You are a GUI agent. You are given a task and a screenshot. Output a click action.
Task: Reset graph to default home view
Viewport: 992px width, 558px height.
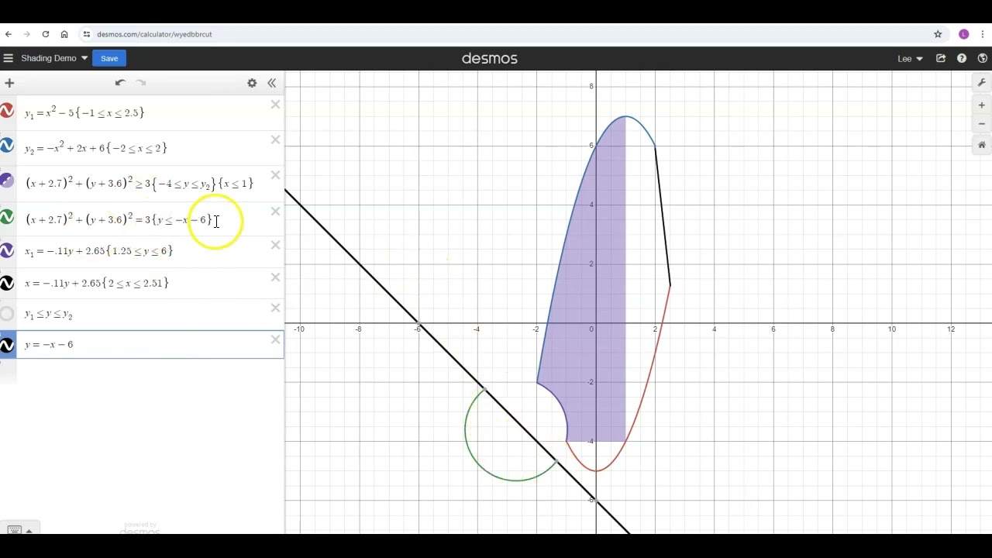click(981, 145)
